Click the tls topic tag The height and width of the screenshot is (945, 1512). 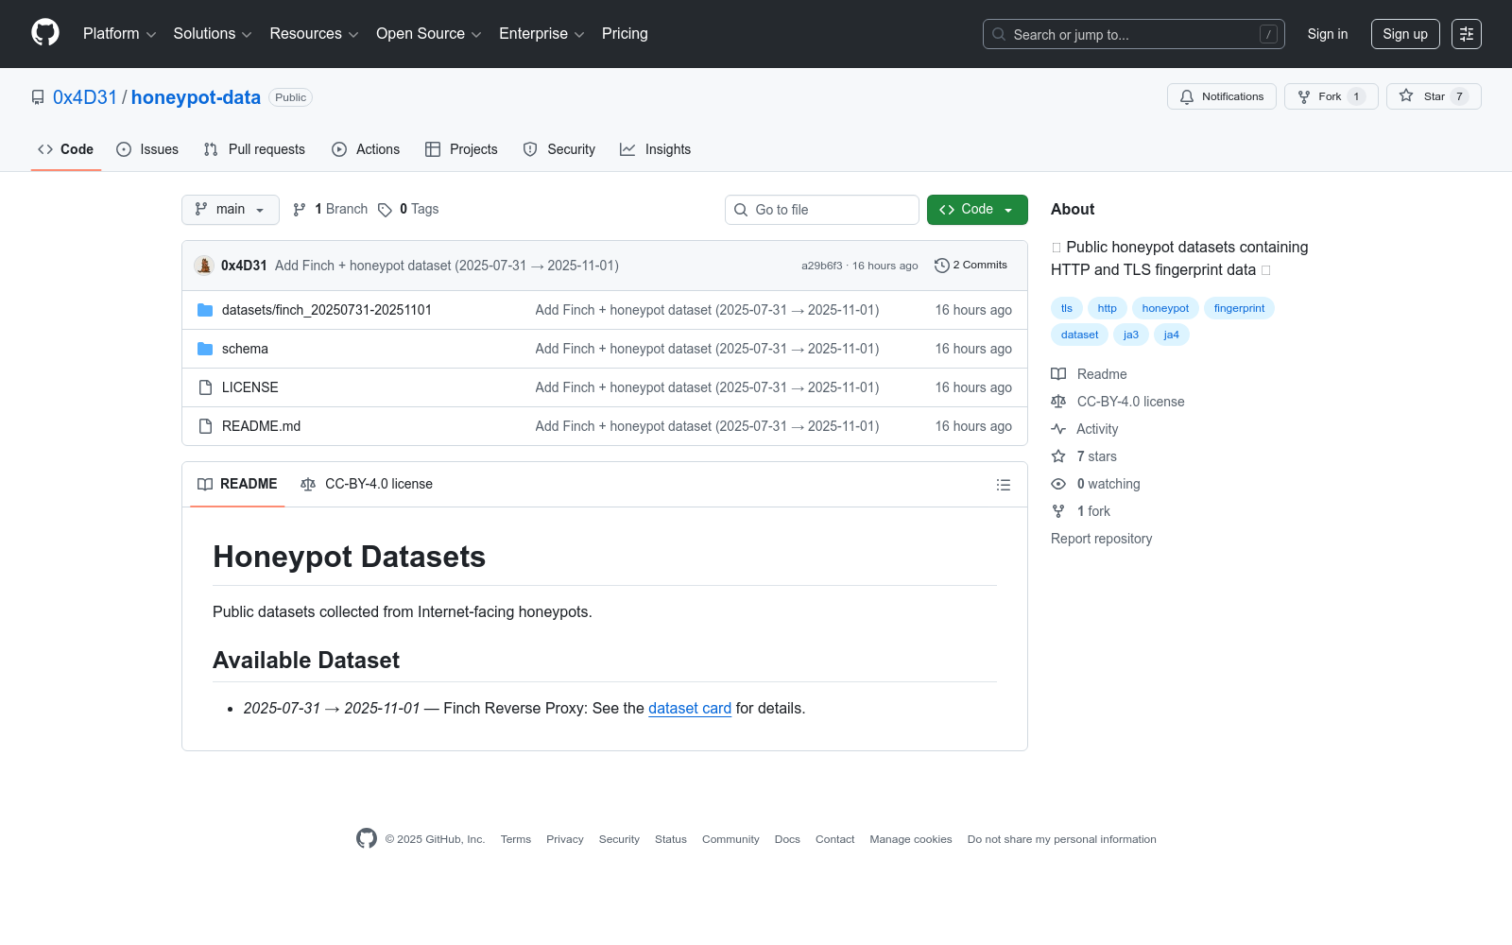point(1067,308)
